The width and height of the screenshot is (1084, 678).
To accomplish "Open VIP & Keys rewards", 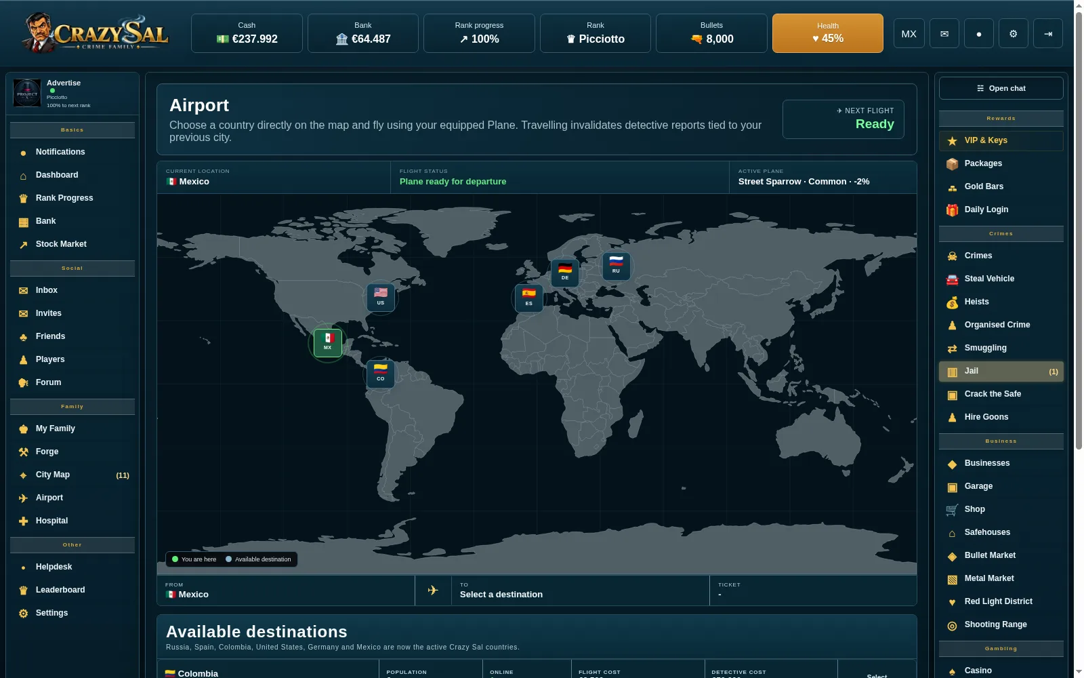I will coord(1001,140).
